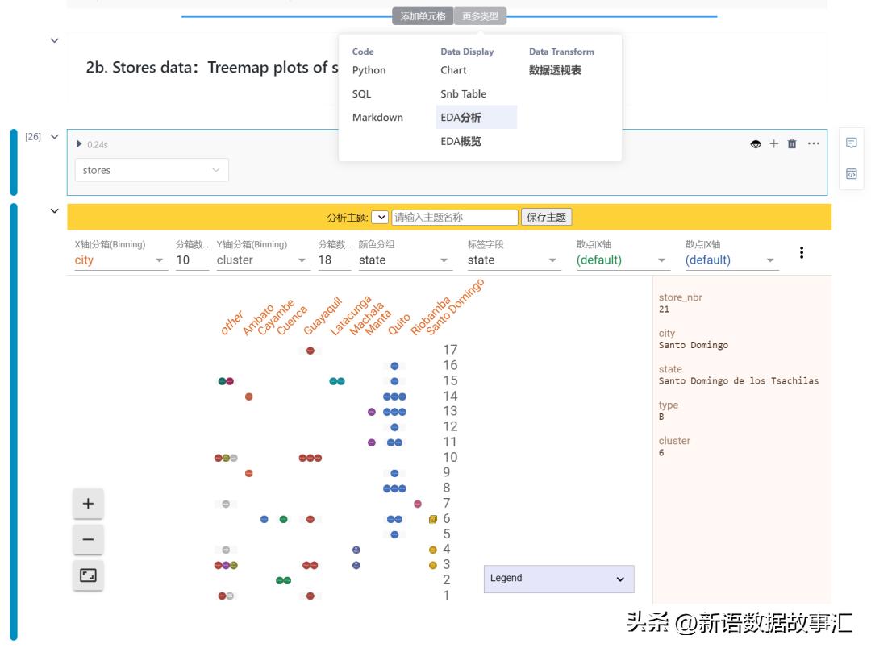This screenshot has height=652, width=871.
Task: Select EDA分析 from the Data Display menu
Action: (460, 117)
